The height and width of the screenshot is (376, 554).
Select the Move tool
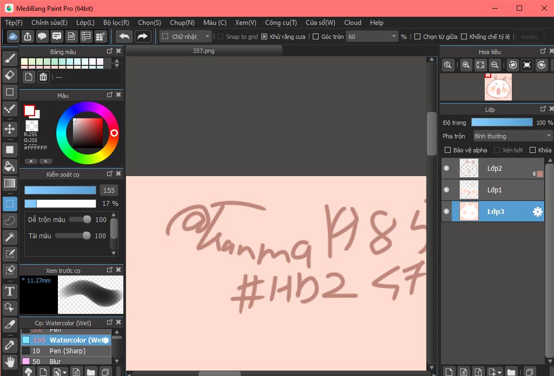click(10, 129)
